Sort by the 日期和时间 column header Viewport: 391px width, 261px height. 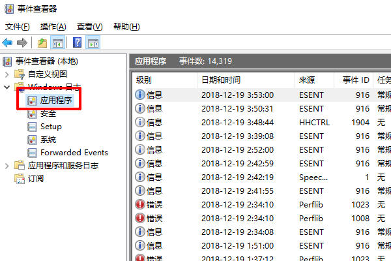[x=246, y=80]
